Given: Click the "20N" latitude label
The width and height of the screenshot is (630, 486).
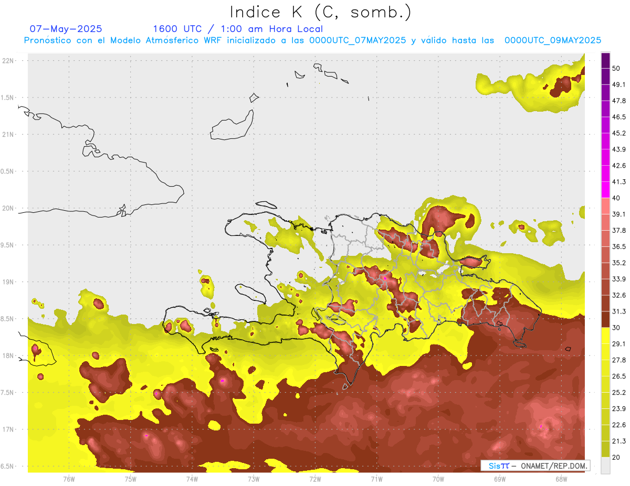Looking at the screenshot, I should [8, 208].
